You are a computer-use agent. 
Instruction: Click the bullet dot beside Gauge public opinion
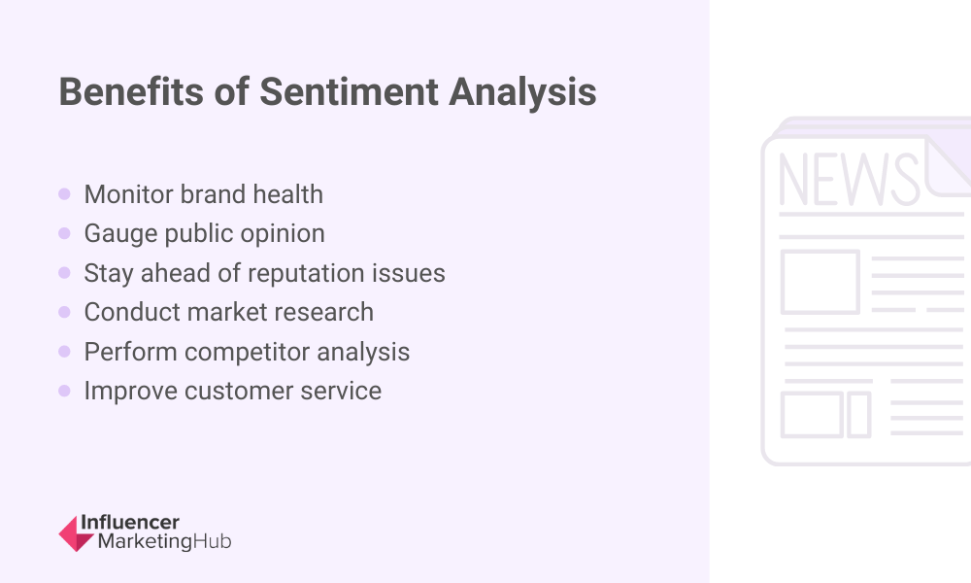[64, 233]
